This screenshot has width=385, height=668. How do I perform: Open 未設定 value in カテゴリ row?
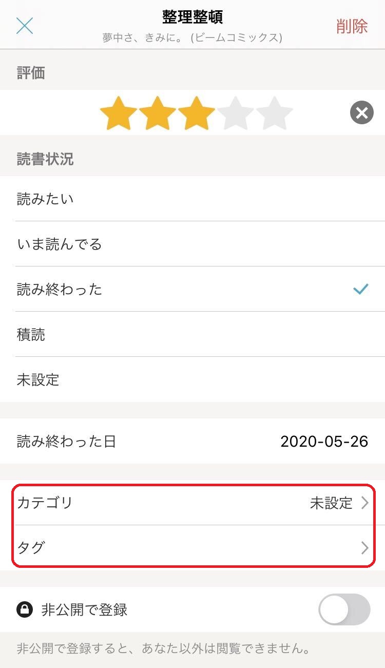coord(331,503)
